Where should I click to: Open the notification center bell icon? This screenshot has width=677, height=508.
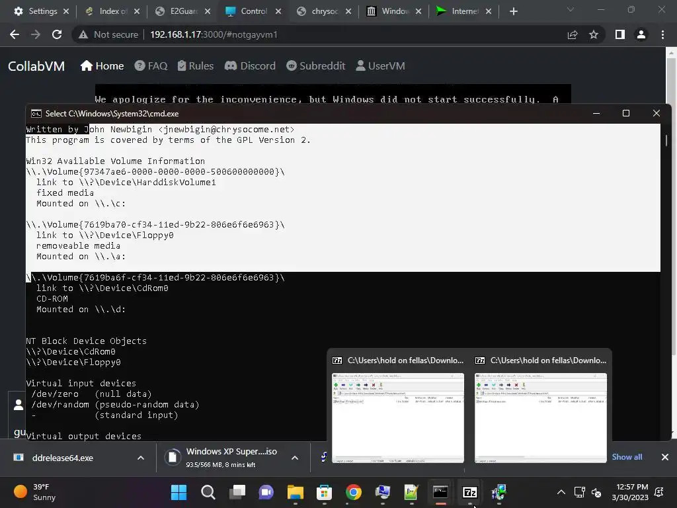[659, 492]
